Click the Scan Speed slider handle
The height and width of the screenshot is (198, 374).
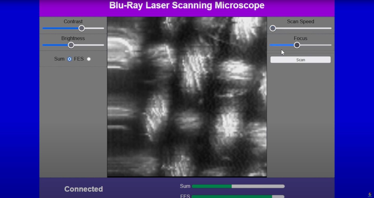[x=273, y=28]
